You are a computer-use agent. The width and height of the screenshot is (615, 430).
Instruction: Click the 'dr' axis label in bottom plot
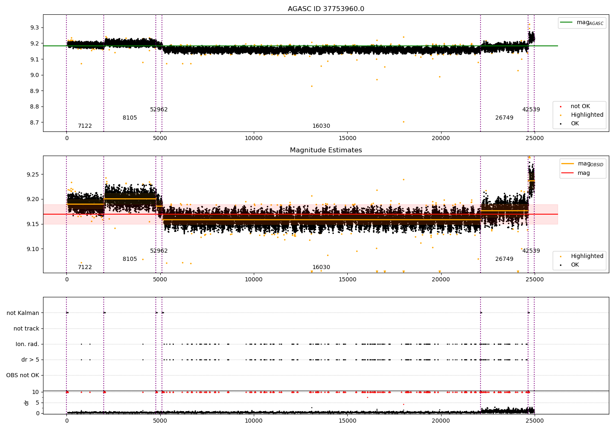pos(27,403)
